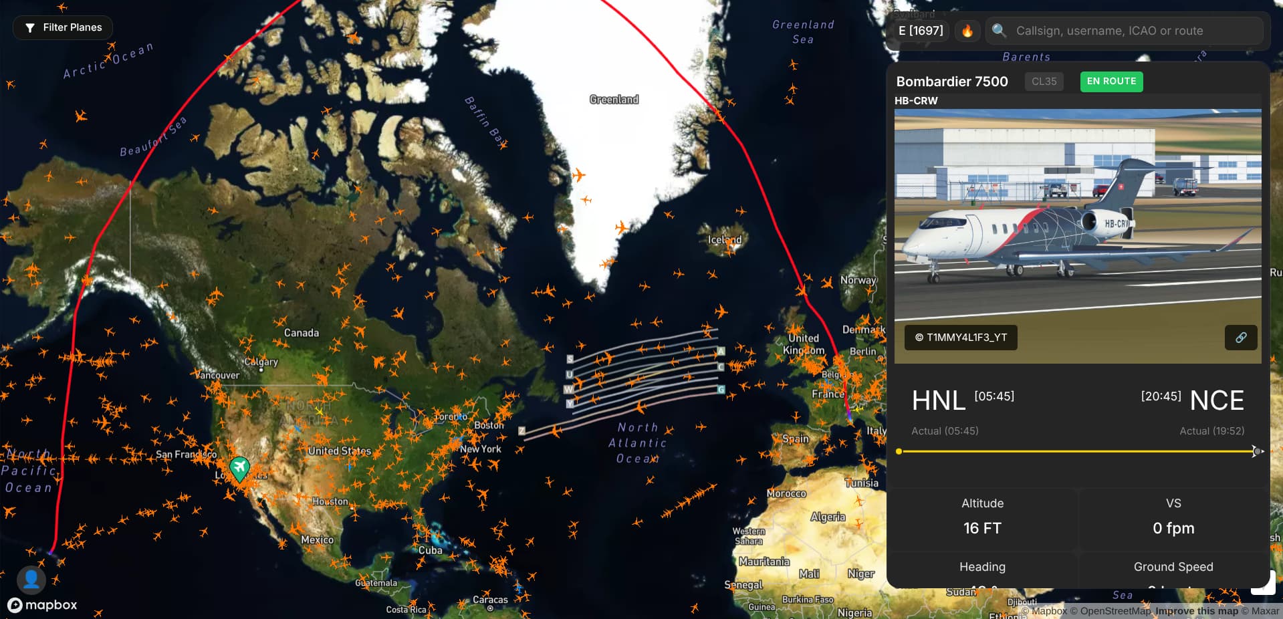
Task: Click the Heading label
Action: (x=982, y=567)
